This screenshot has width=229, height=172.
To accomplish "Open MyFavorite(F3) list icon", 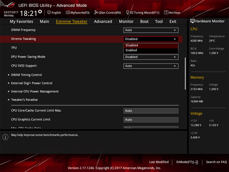I will tap(68, 12).
